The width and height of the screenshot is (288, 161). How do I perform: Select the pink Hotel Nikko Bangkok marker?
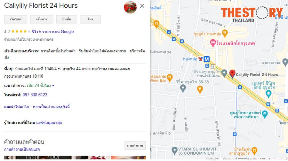click(213, 43)
